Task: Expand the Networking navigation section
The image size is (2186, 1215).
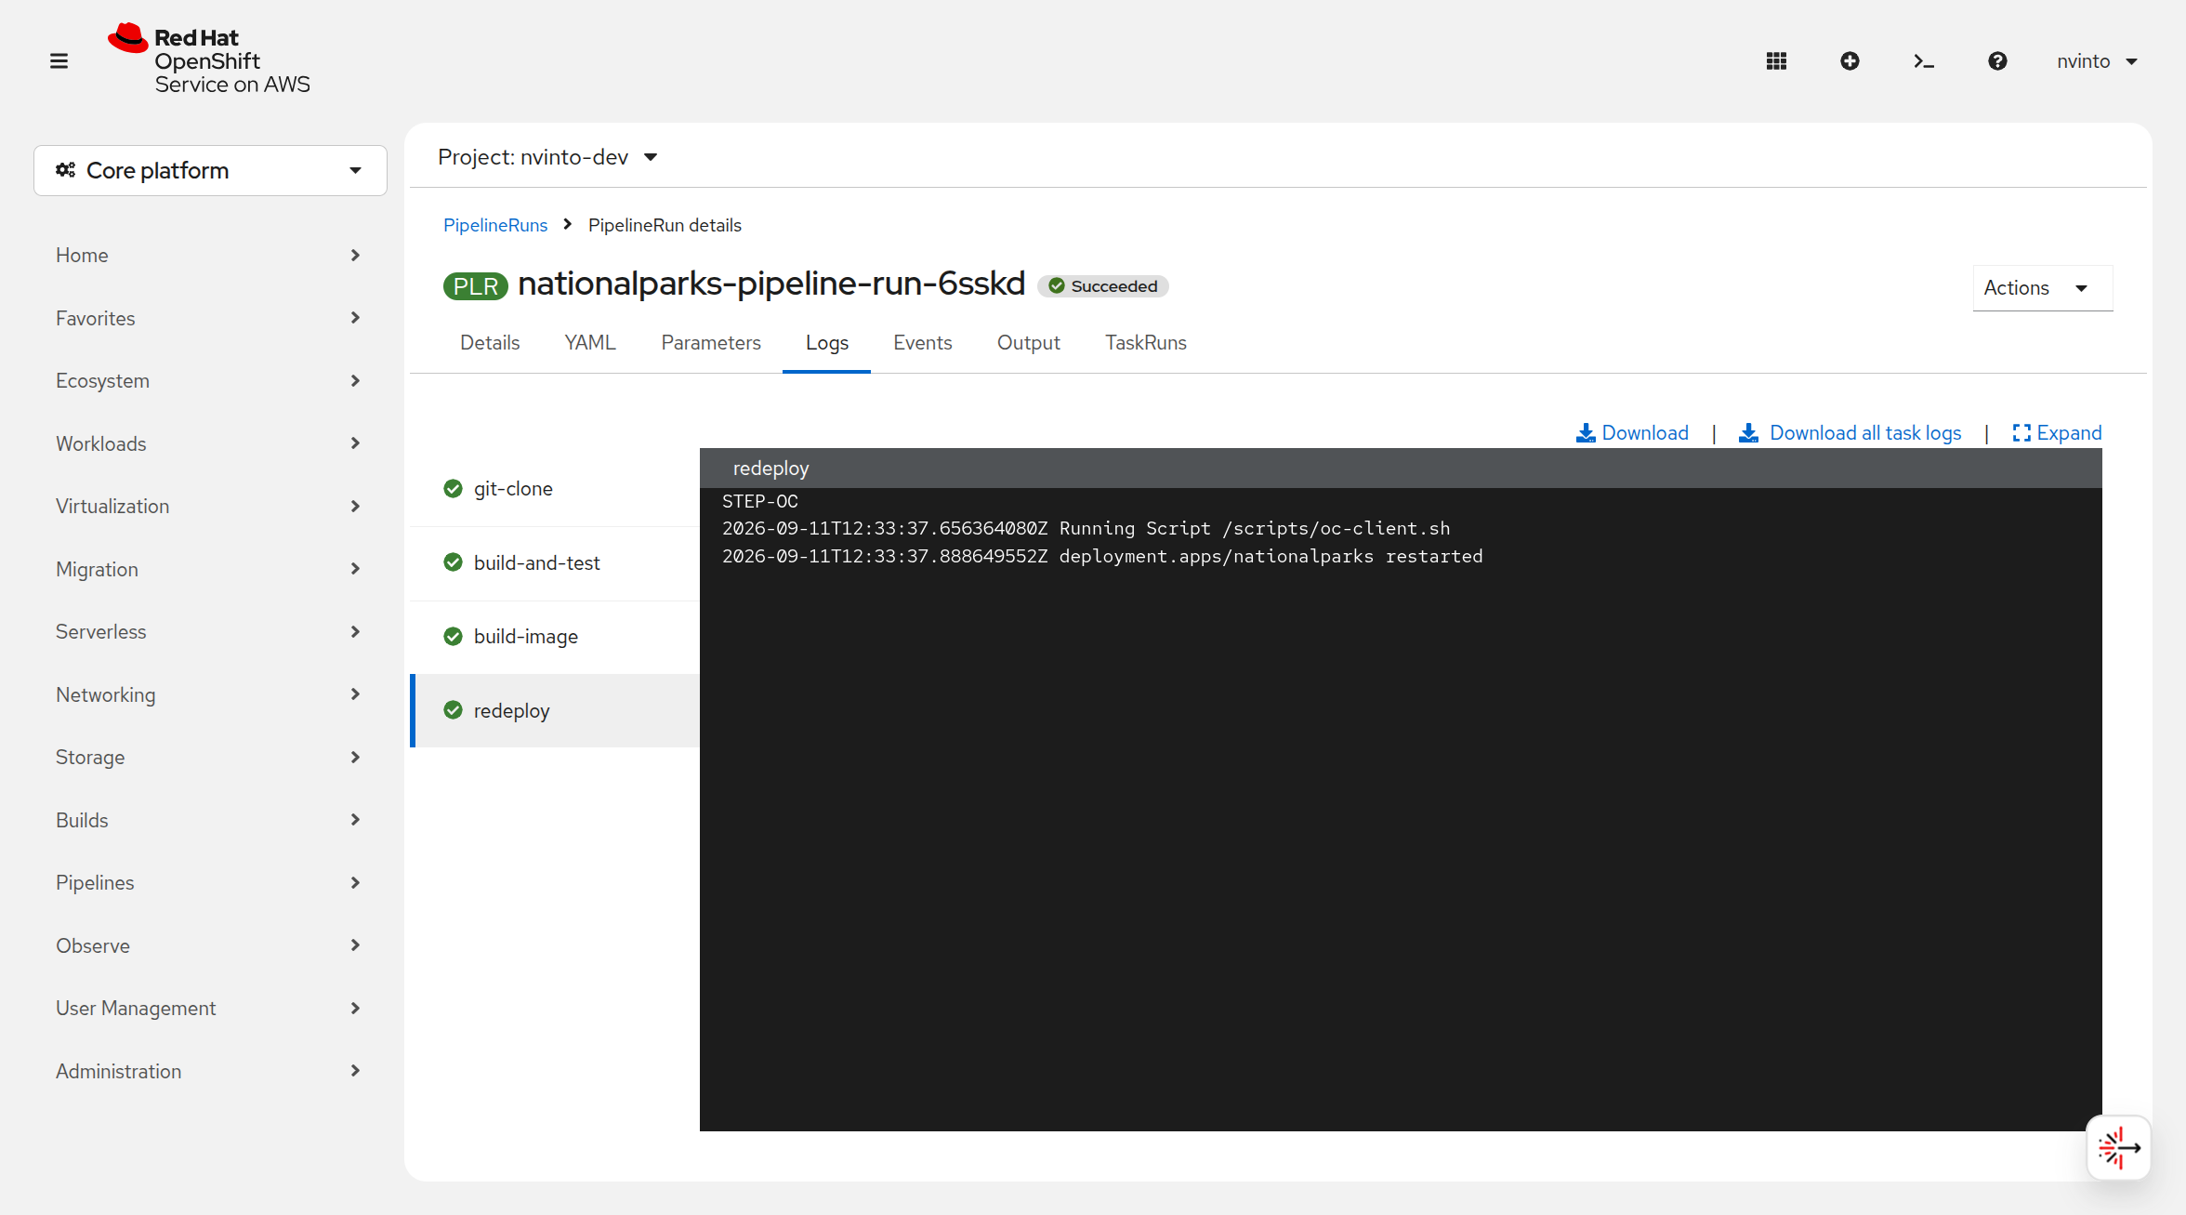Action: (209, 694)
